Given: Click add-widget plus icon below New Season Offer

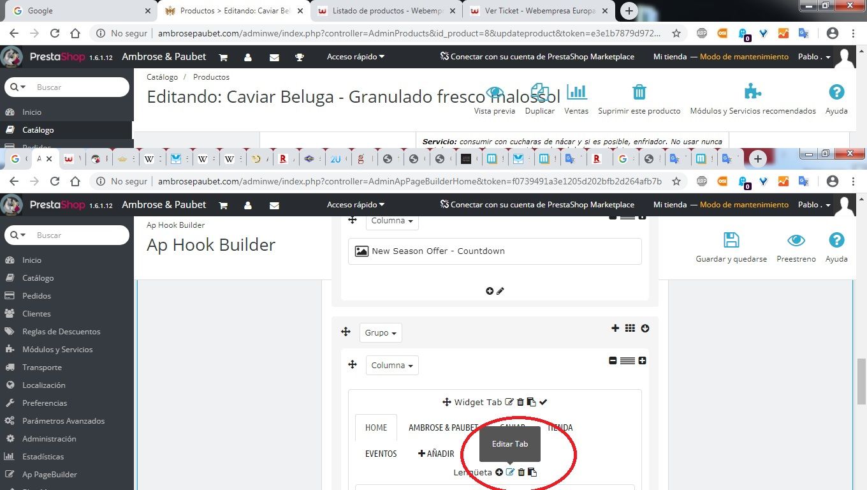Looking at the screenshot, I should click(x=490, y=291).
